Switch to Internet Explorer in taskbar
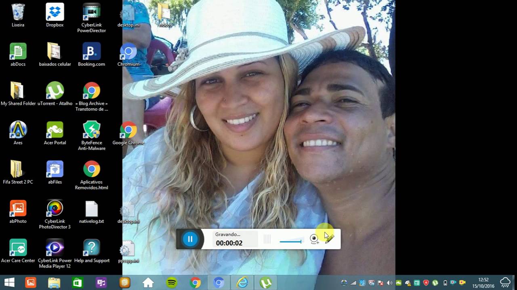The height and width of the screenshot is (290, 517). click(x=242, y=283)
